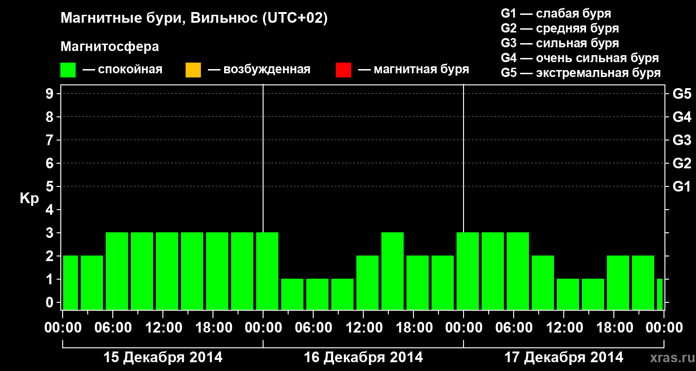Click the 15 December 06:00 bar with Kp 3

[117, 271]
